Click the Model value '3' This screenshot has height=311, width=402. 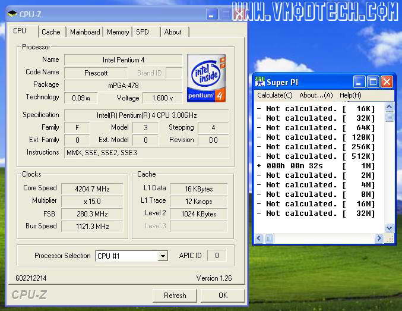[145, 128]
